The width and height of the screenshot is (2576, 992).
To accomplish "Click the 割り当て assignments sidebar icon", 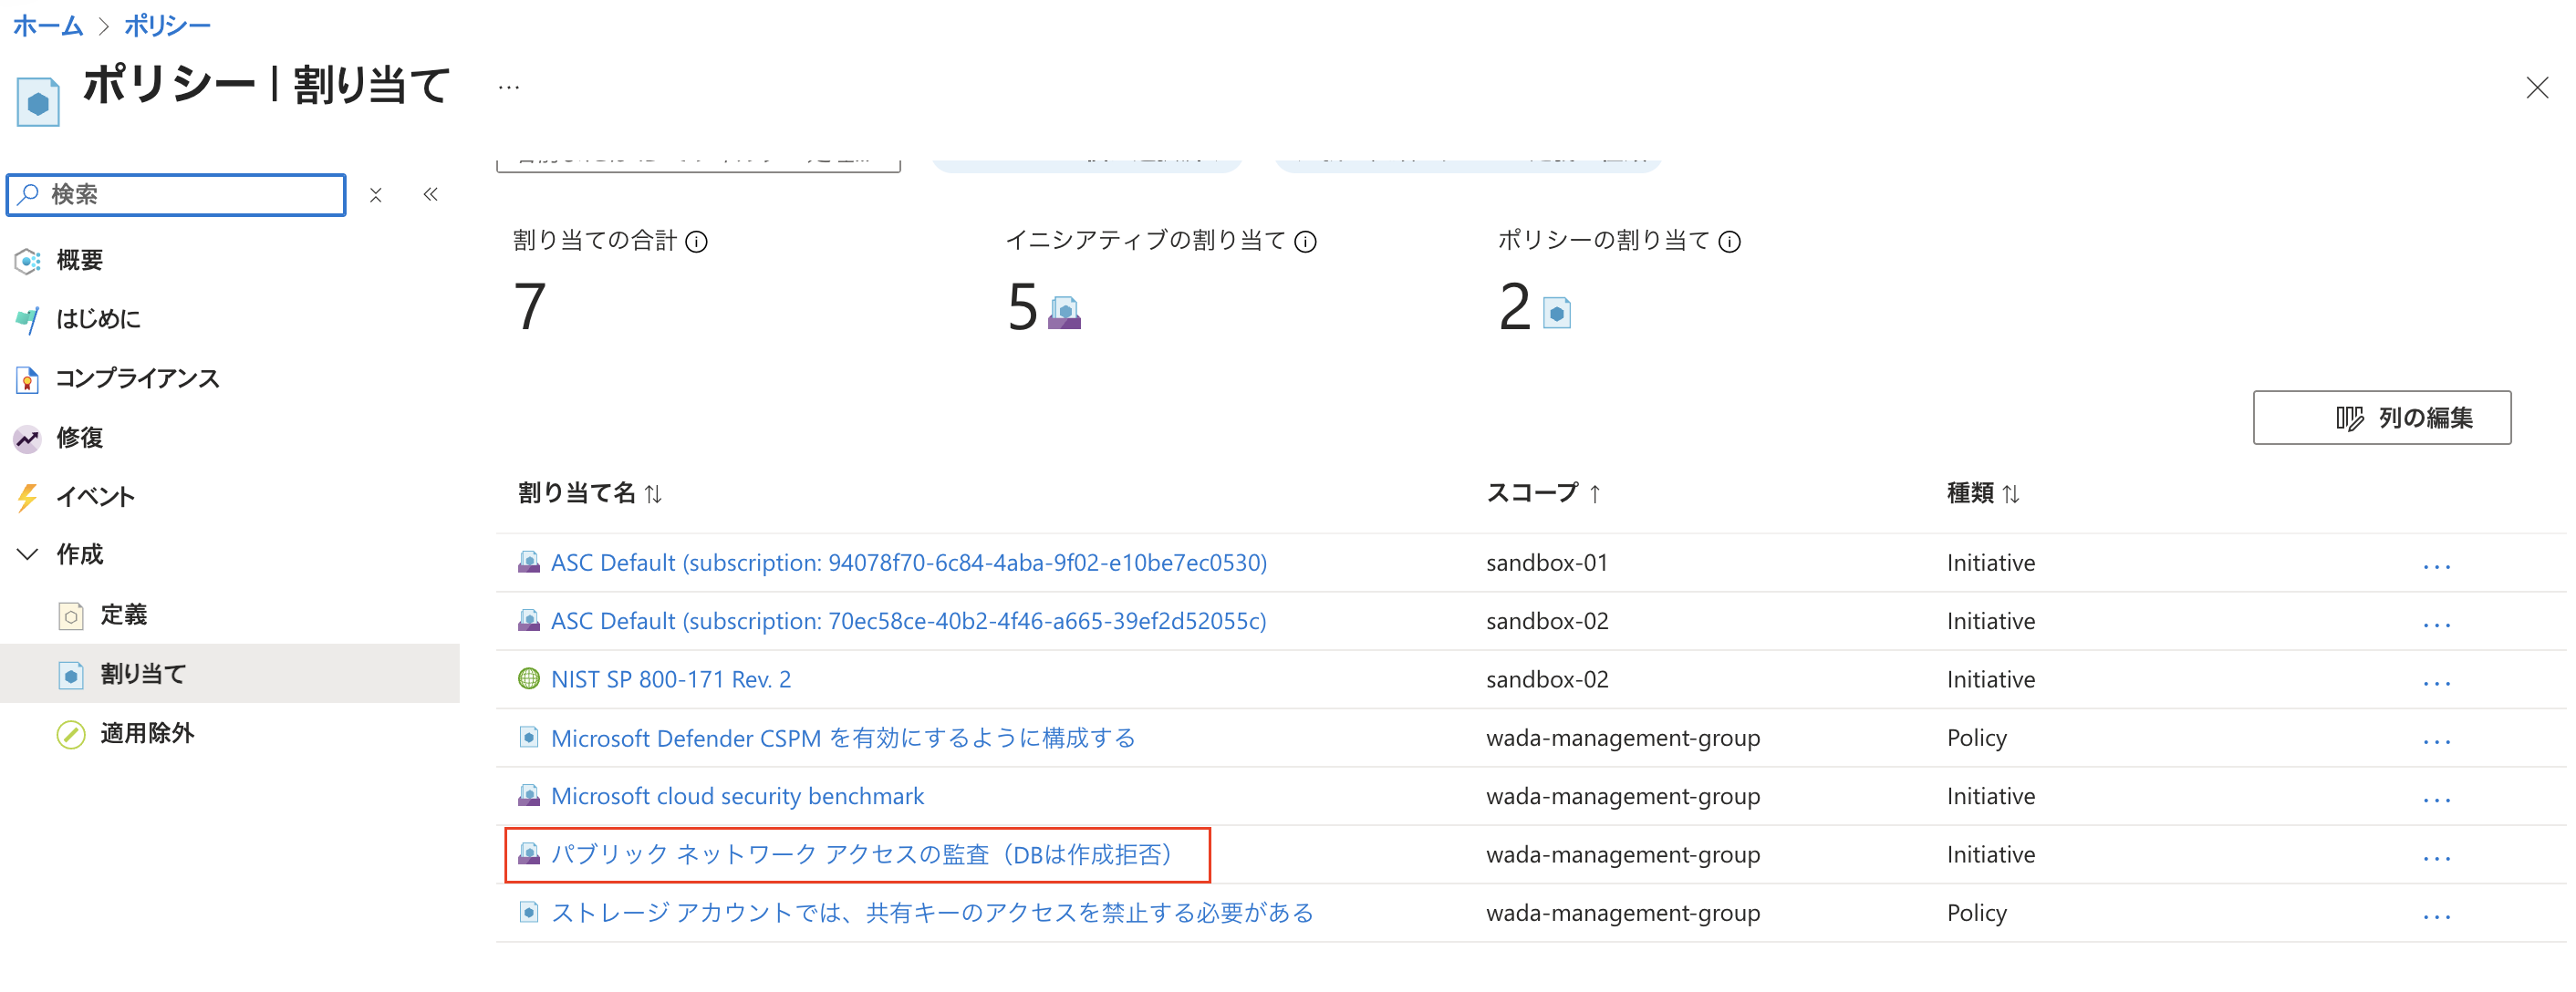I will point(71,675).
